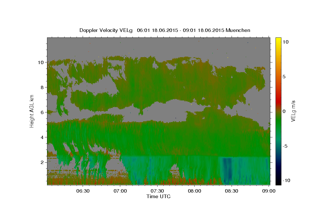334x222 pixels.
Task: Click the 'VELg m/s' colorbar label
Action: (293, 111)
